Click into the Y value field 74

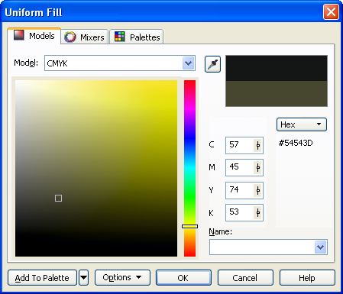(x=240, y=190)
